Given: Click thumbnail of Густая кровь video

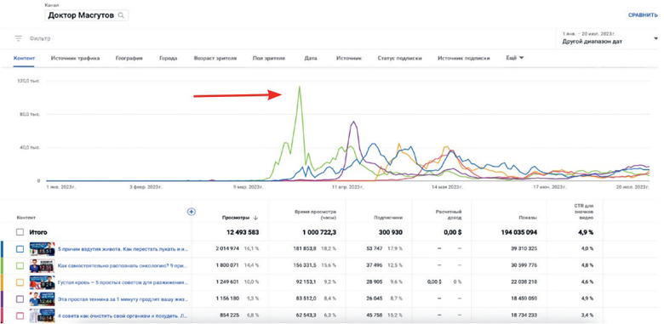Looking at the screenshot, I should click(42, 282).
